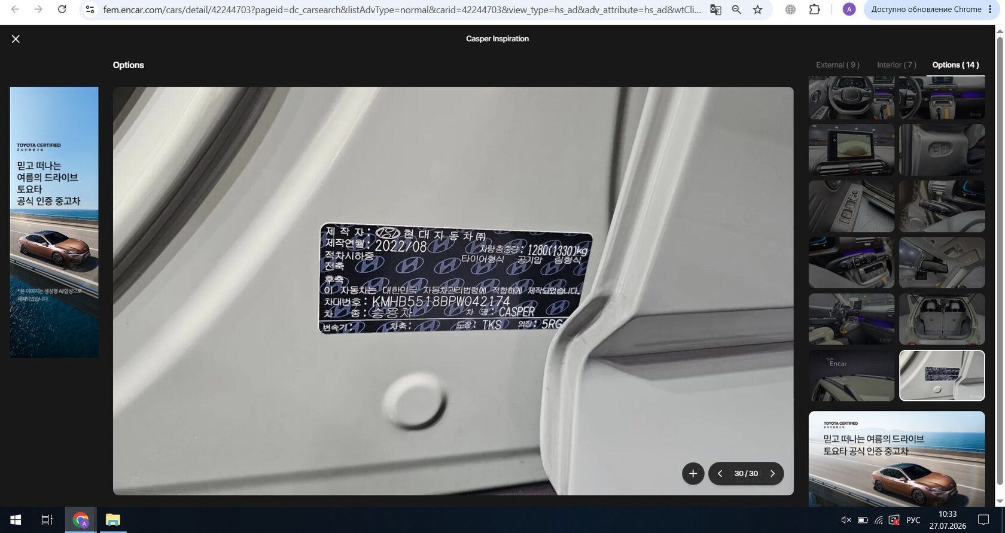Screen dimensions: 1005x533
Task: Switch input language via РУС indicator
Action: 913,520
